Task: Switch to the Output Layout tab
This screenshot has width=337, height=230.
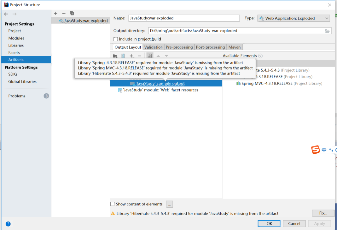Action: 128,47
